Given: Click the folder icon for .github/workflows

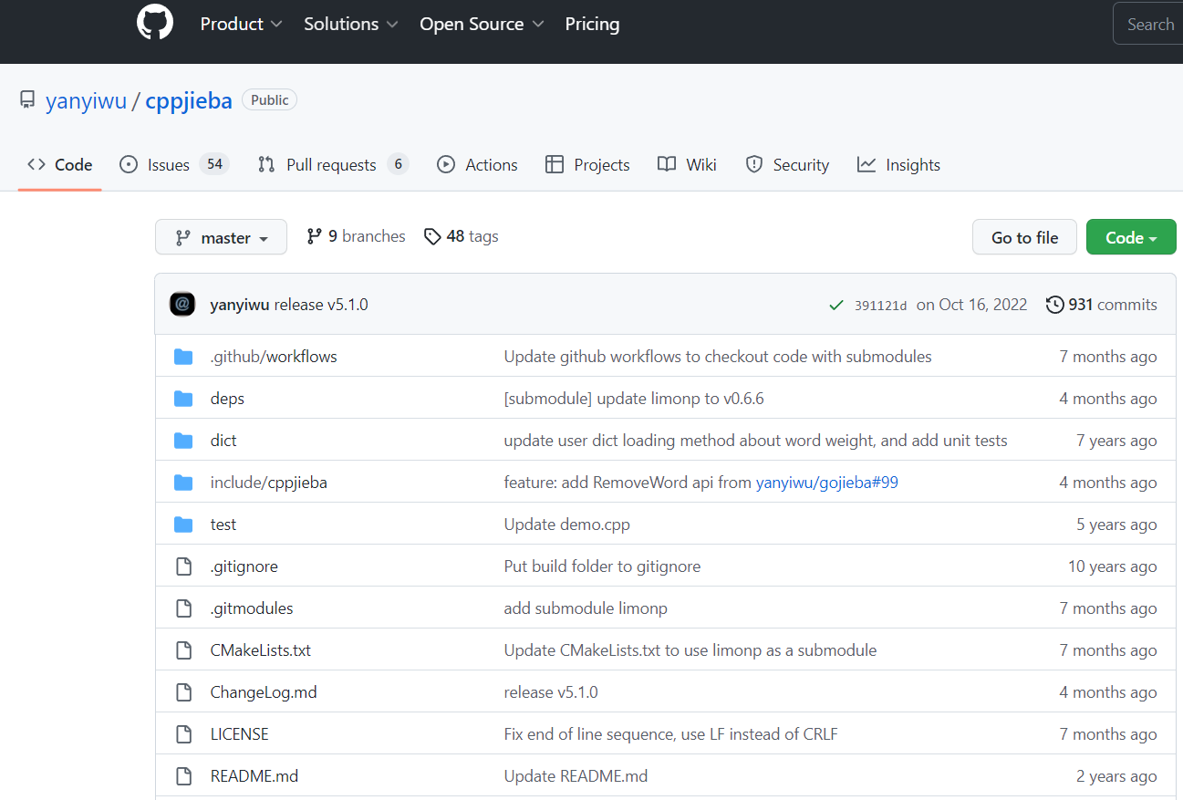Looking at the screenshot, I should 183,357.
